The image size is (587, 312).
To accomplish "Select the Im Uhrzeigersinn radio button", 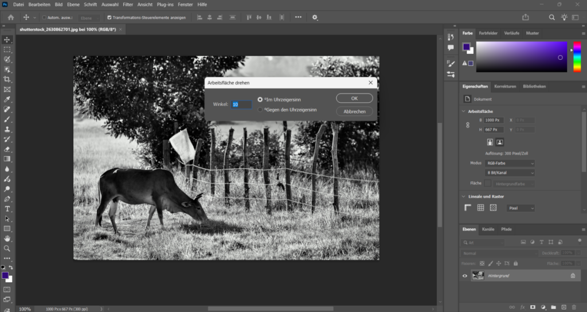I will coord(260,100).
